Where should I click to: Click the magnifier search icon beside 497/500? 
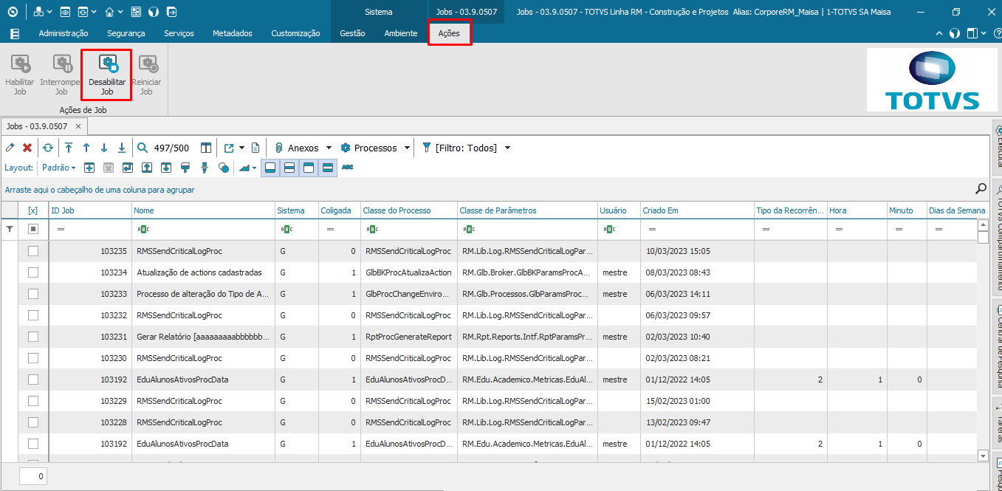pyautogui.click(x=143, y=148)
